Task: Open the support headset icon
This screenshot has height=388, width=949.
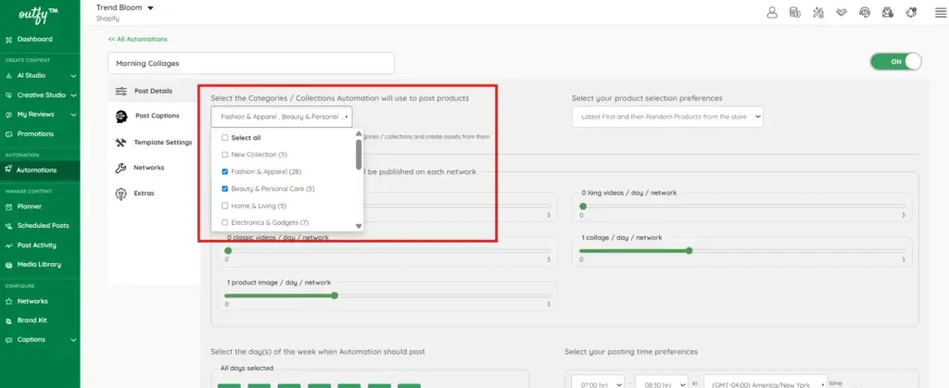Action: pyautogui.click(x=865, y=12)
